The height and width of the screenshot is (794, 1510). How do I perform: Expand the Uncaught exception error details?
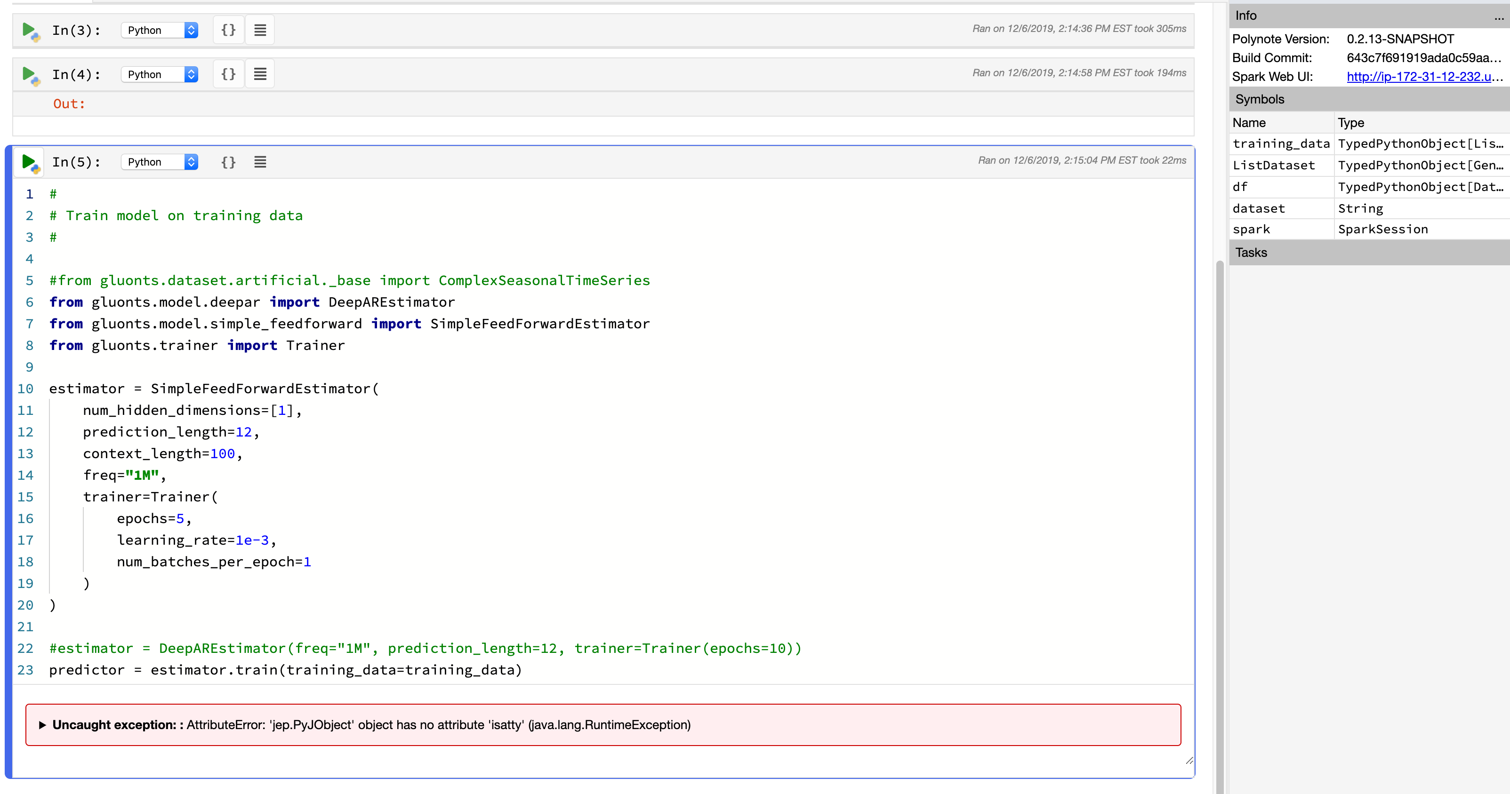click(43, 724)
